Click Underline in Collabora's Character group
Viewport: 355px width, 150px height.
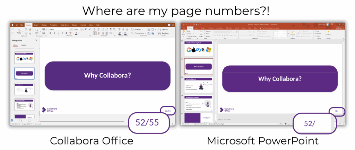pos(59,34)
